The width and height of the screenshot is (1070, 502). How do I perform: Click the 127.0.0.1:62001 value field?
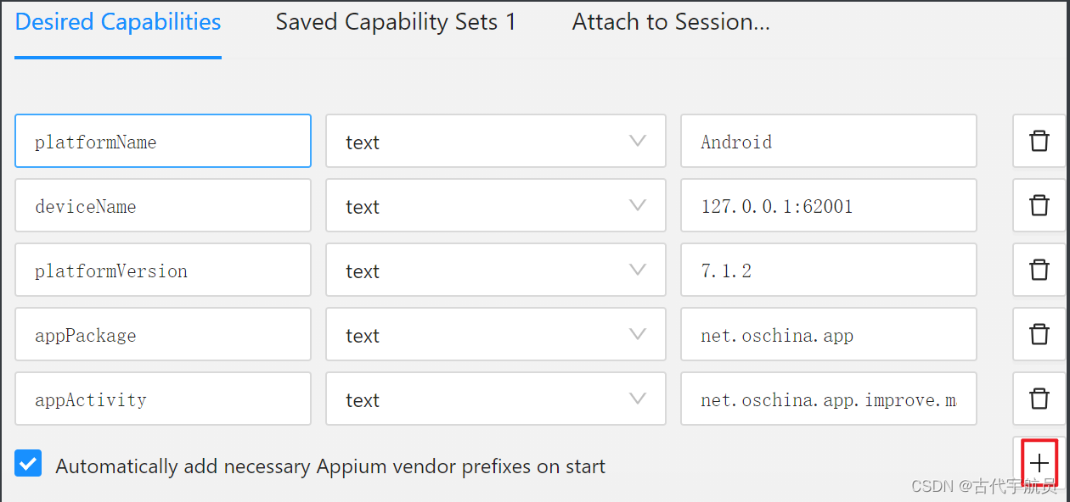tap(828, 206)
